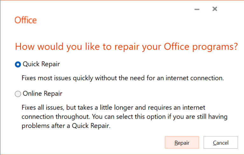Click "internet connection." ending Quick Repair description
244x155 pixels.
[x=195, y=78]
